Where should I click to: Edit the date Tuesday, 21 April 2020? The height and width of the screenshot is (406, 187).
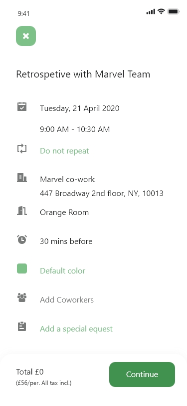point(80,108)
